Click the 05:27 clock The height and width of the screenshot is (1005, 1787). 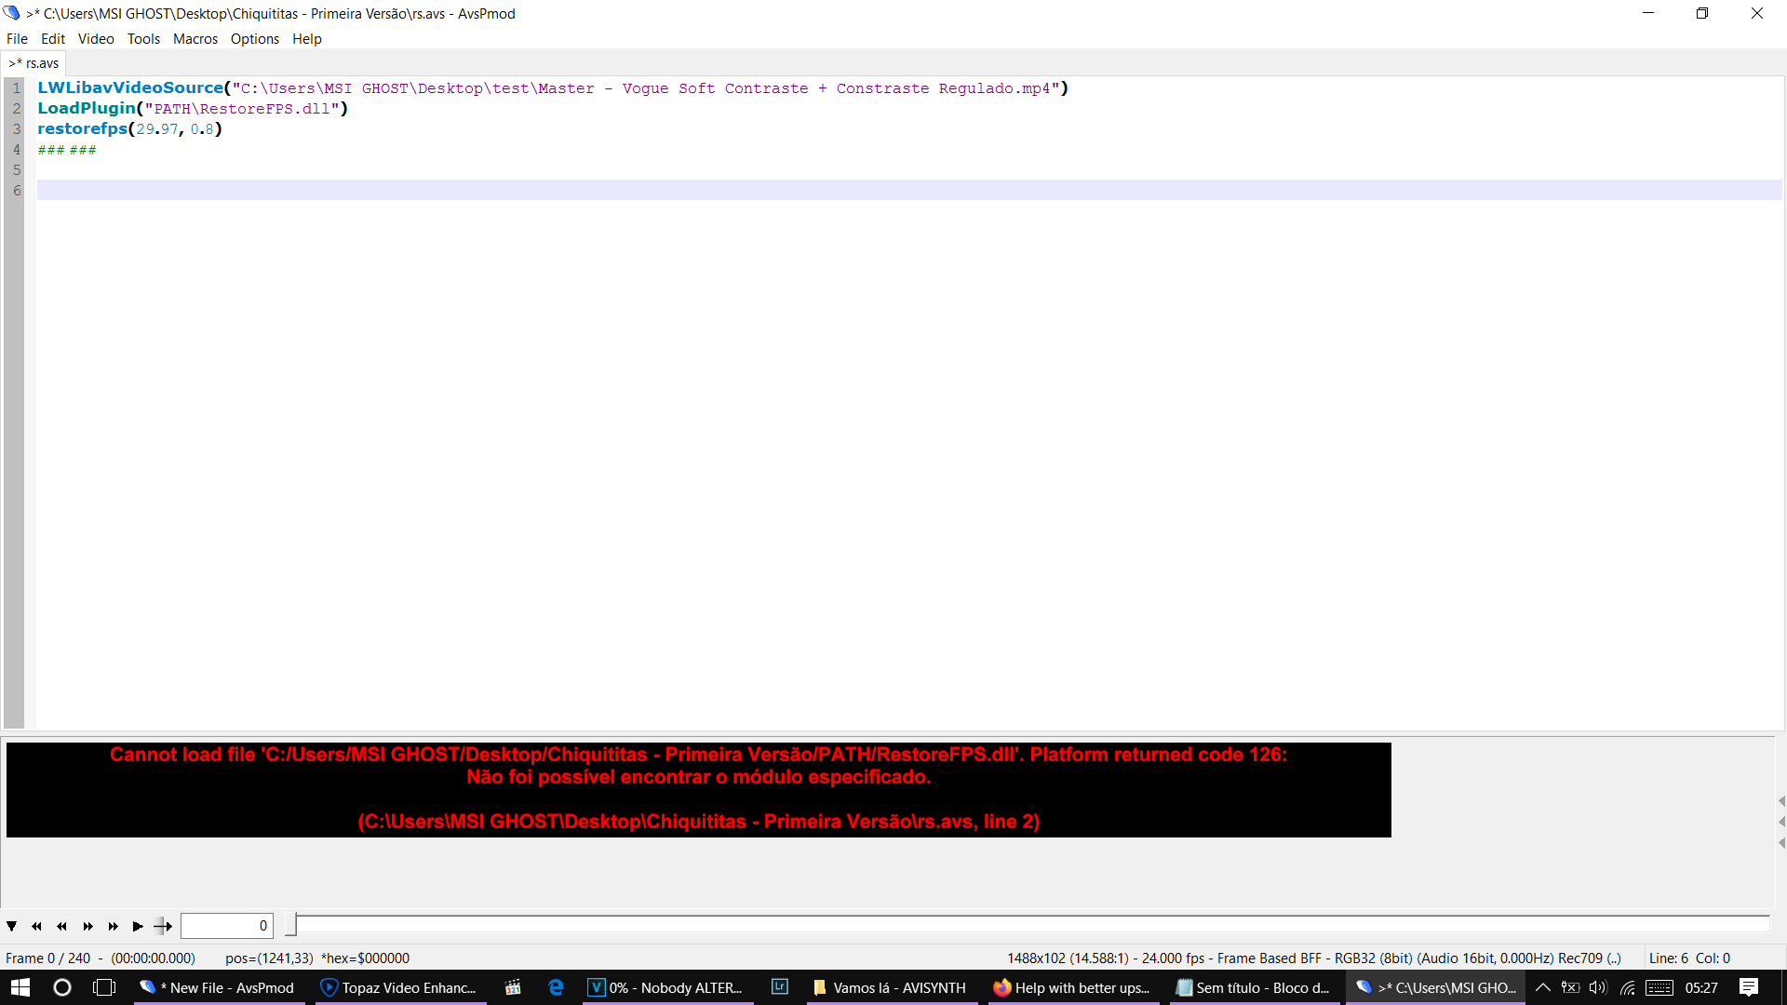(x=1701, y=987)
